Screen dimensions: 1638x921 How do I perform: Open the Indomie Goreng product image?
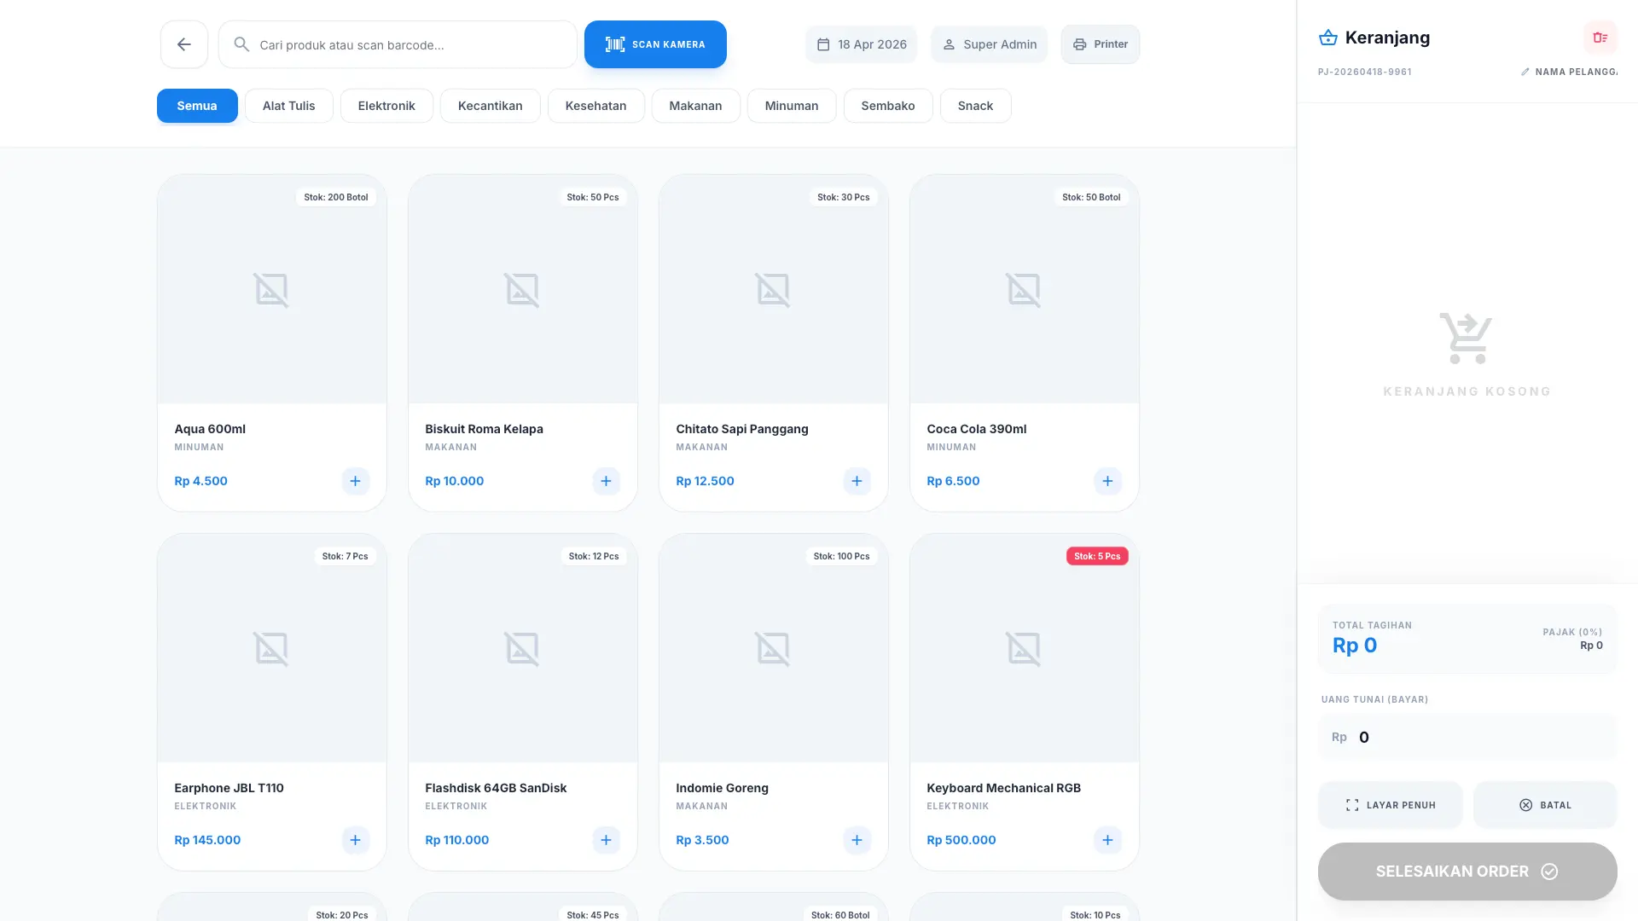774,648
